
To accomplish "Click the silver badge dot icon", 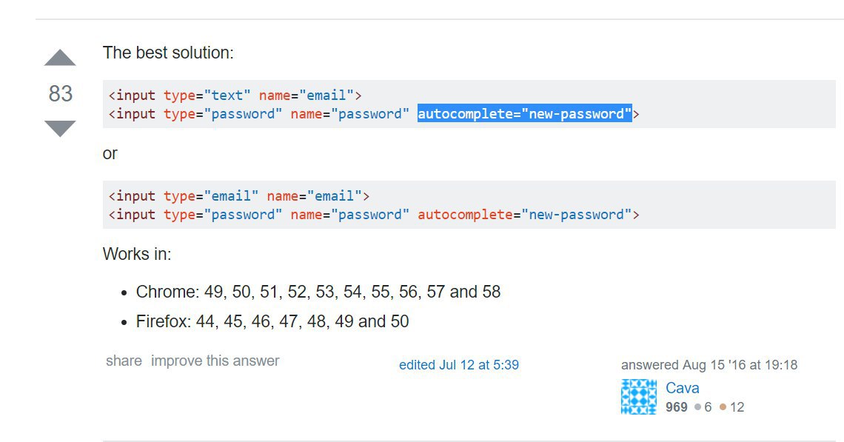I will pyautogui.click(x=697, y=407).
